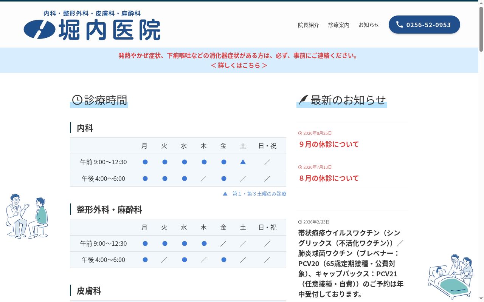Image resolution: width=484 pixels, height=302 pixels.
Task: Open the 診療案内 menu item
Action: tap(339, 25)
